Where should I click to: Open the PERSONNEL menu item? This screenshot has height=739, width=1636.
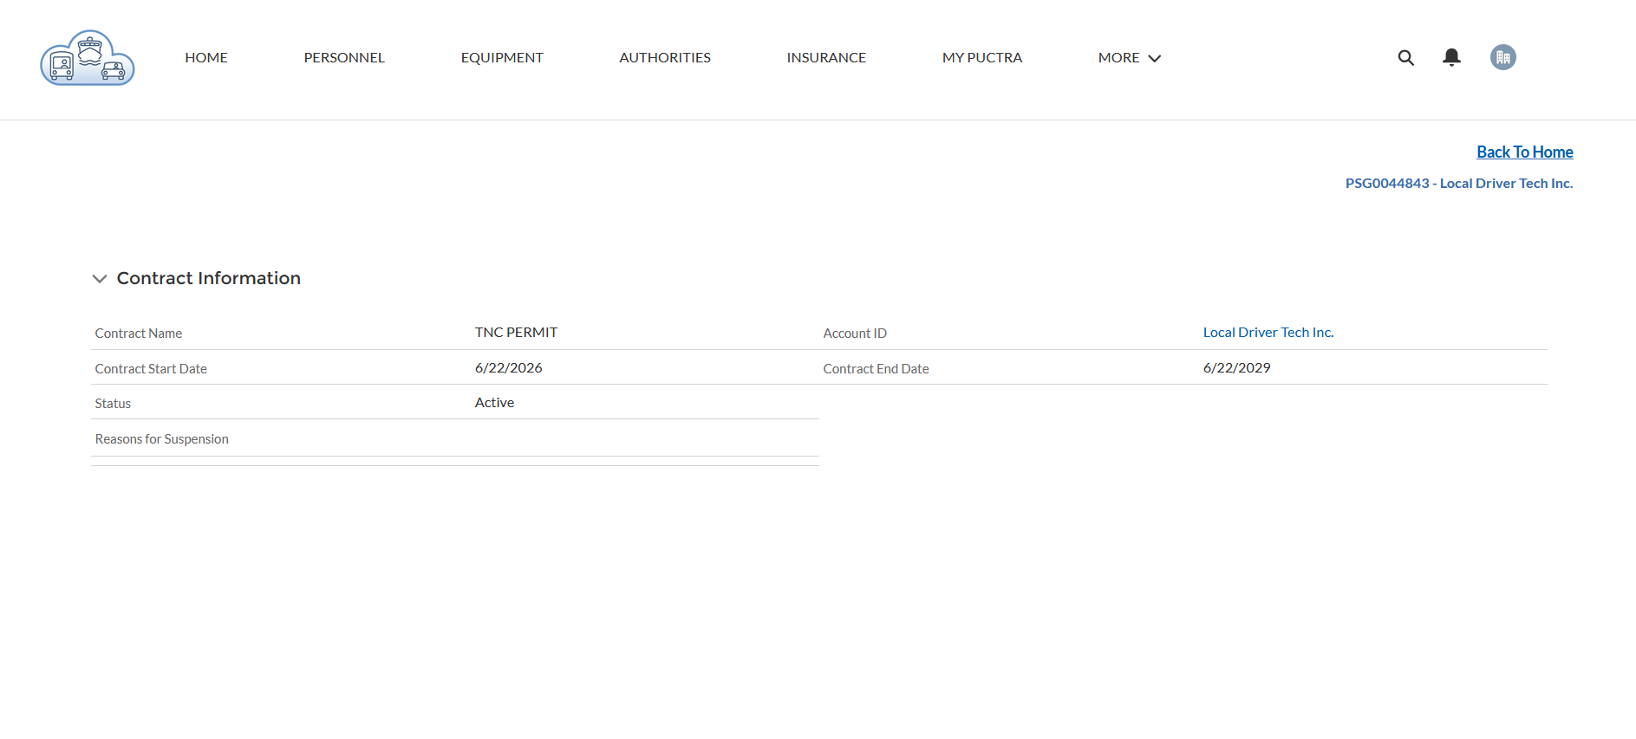(344, 58)
